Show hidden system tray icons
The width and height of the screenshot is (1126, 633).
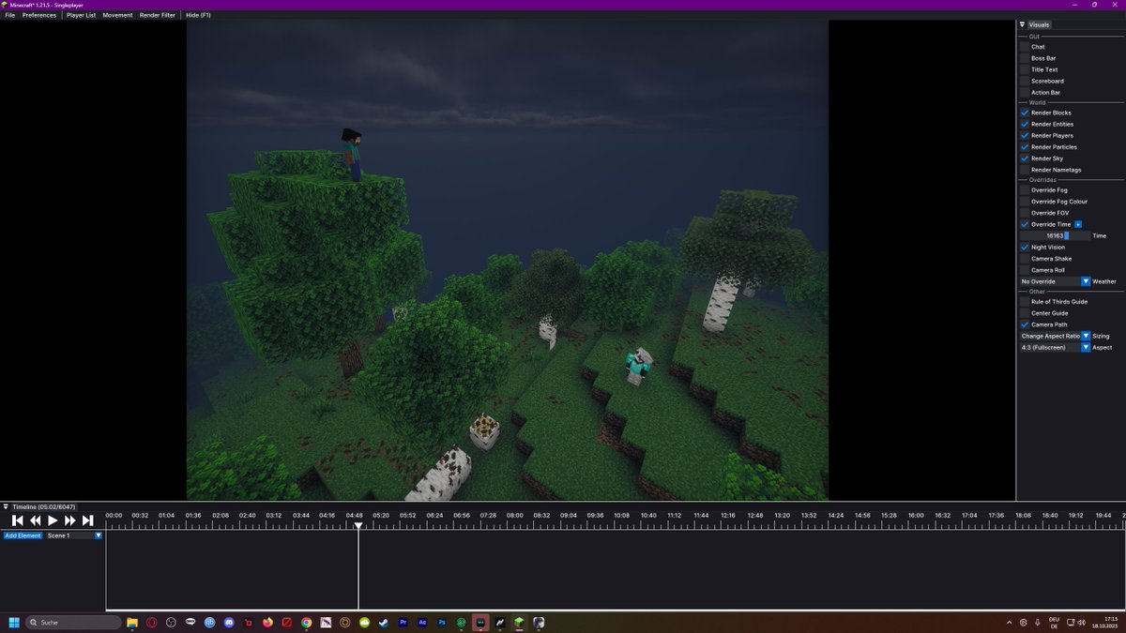pos(1010,622)
